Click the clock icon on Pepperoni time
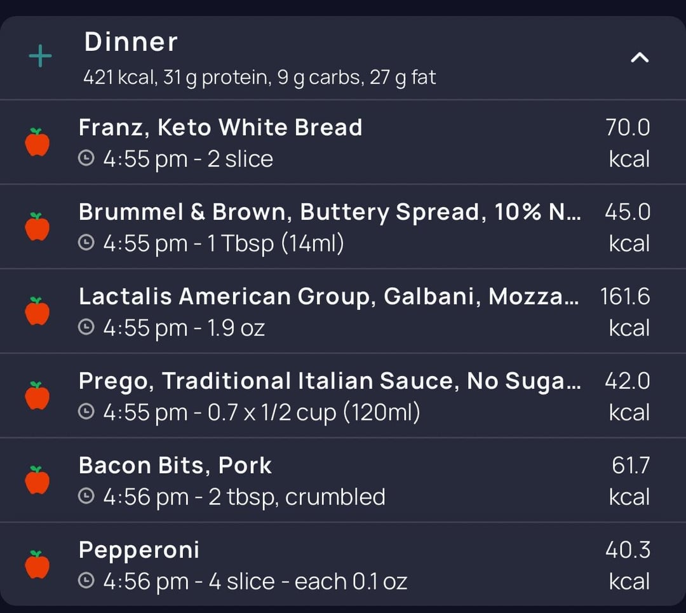 tap(86, 581)
